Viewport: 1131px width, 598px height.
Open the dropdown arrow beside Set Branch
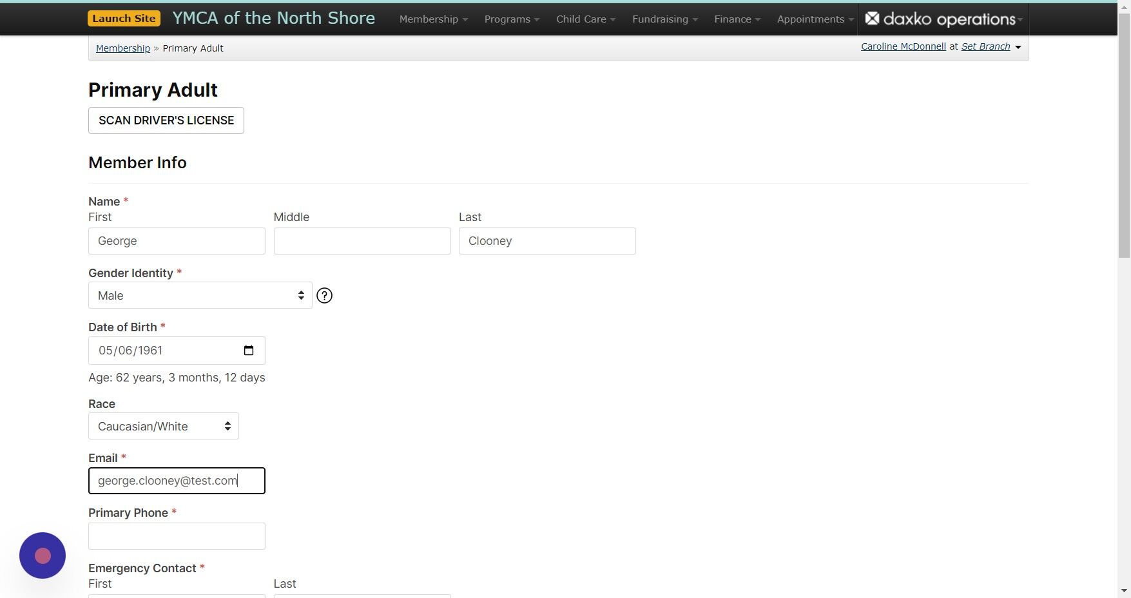point(1018,46)
